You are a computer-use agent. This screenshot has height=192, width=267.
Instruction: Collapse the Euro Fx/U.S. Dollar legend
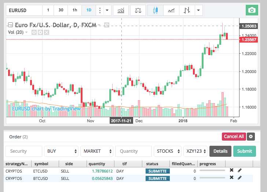[x=10, y=25]
